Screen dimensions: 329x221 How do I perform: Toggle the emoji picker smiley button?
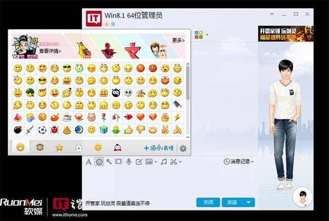click(99, 162)
